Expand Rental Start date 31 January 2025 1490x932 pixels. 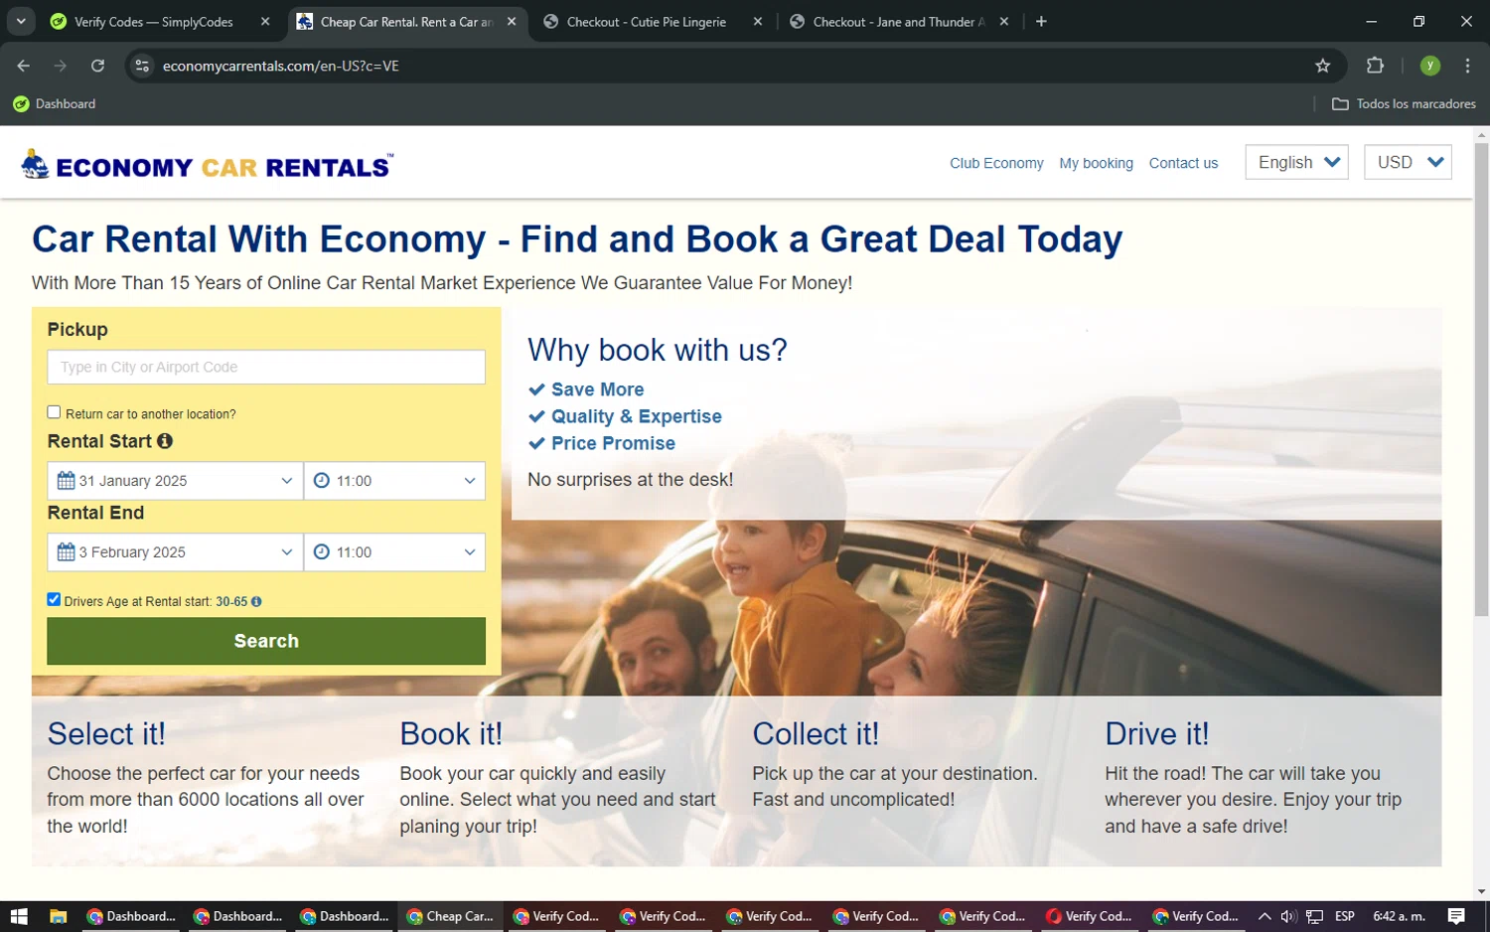click(x=175, y=481)
